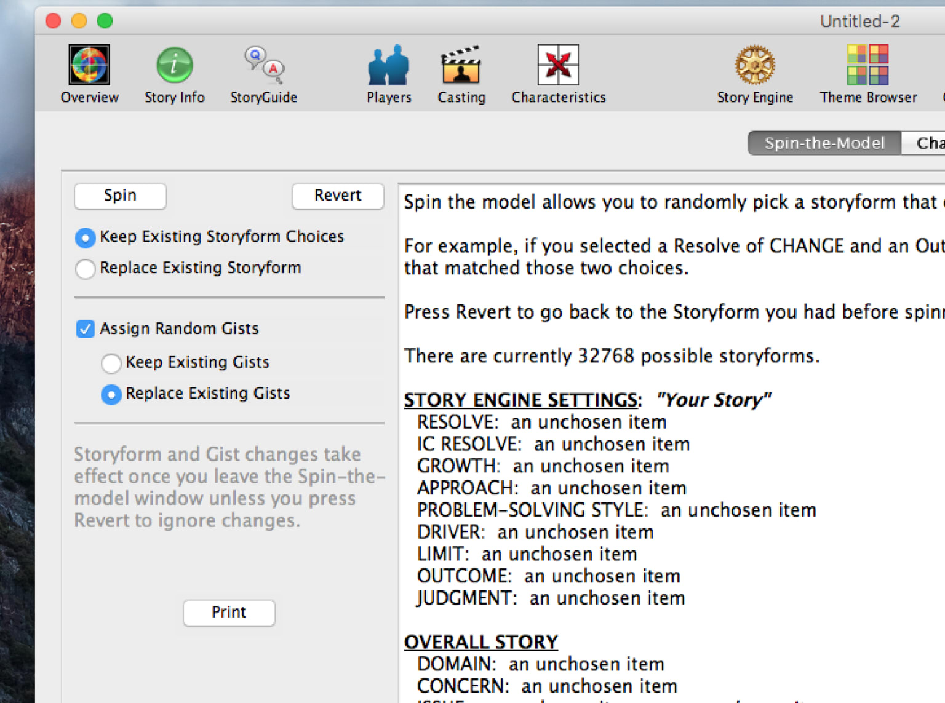This screenshot has width=945, height=703.
Task: Open the Characteristics icon
Action: point(558,65)
